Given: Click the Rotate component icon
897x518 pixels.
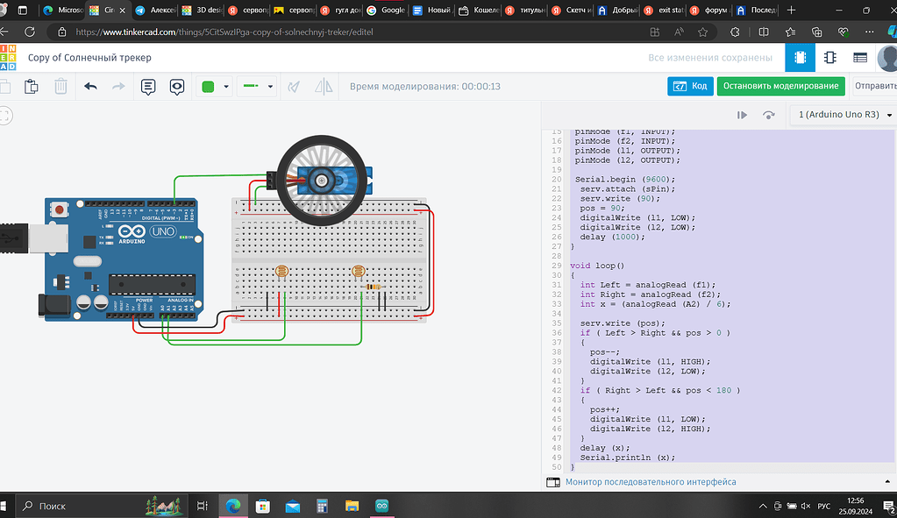Looking at the screenshot, I should pos(294,87).
